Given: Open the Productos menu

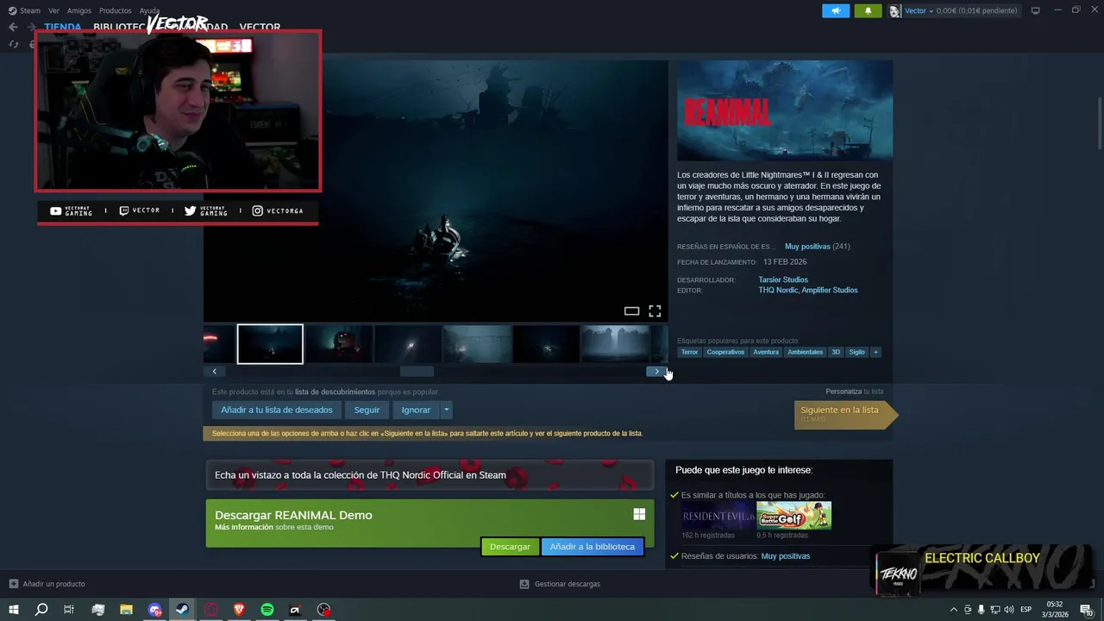Looking at the screenshot, I should 115,10.
